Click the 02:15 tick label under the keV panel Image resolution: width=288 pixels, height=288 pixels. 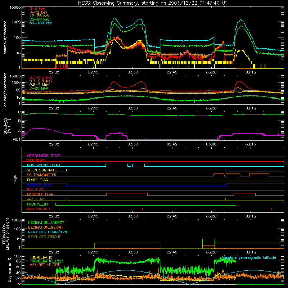coord(93,72)
